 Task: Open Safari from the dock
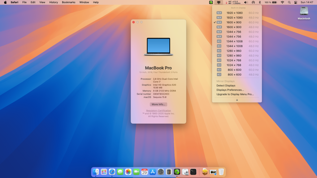click(112, 172)
